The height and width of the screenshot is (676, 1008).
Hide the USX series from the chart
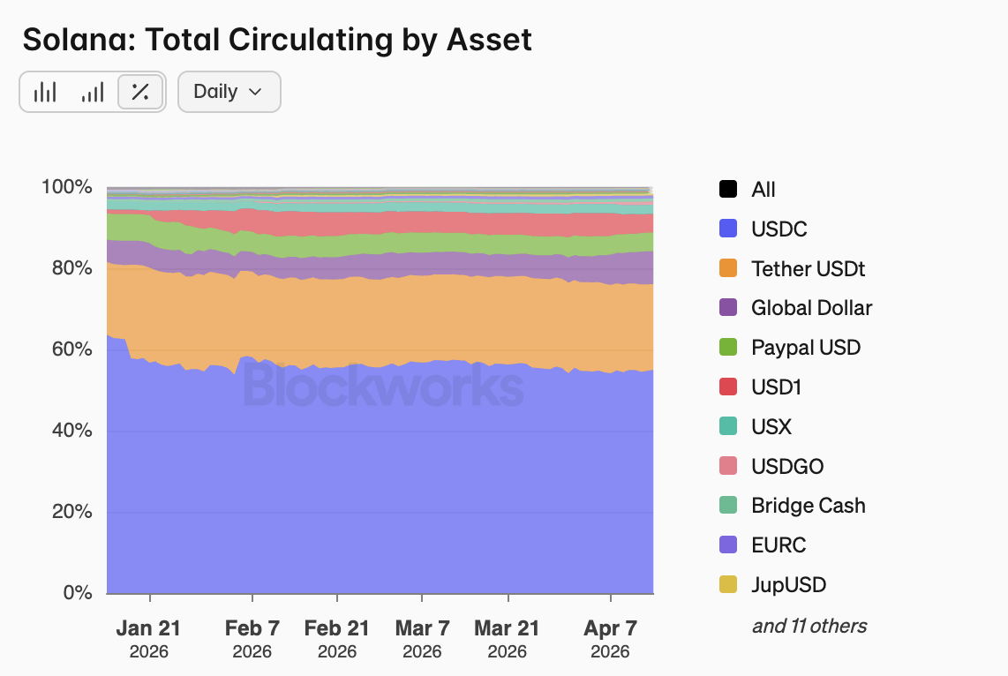[x=767, y=426]
